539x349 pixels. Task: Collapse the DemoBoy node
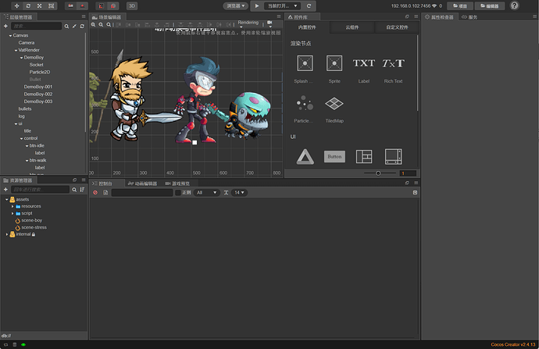coord(21,58)
